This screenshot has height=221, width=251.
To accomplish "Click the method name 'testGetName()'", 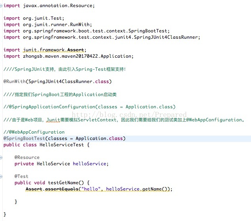I will pos(66,183).
